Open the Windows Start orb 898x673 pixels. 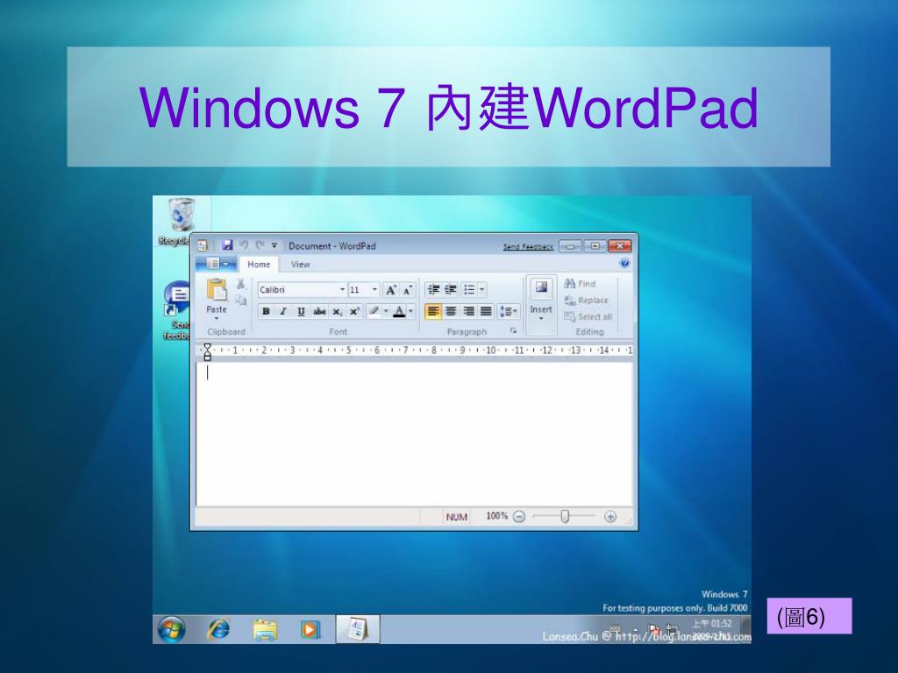tap(171, 629)
